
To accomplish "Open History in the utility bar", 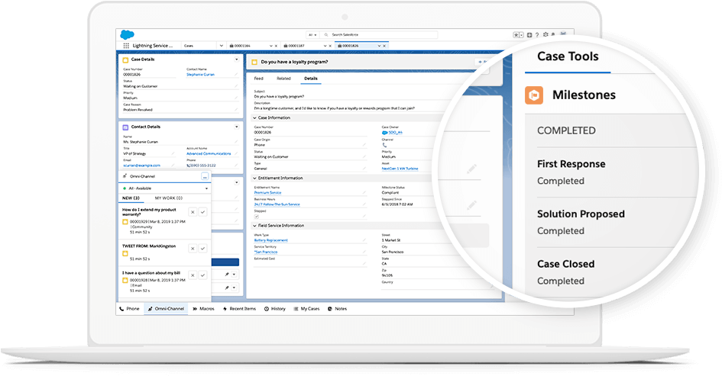I will click(x=275, y=309).
